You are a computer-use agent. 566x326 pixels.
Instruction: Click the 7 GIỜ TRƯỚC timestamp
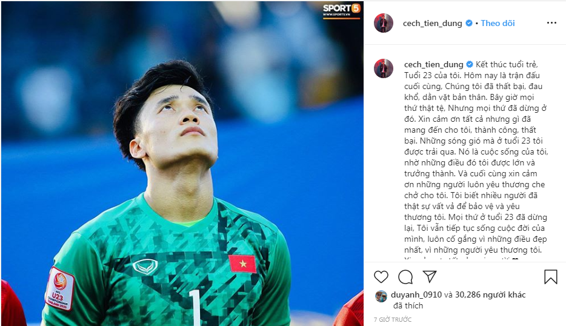pos(392,319)
